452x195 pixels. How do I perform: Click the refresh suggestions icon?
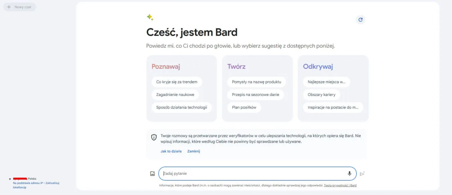click(360, 20)
